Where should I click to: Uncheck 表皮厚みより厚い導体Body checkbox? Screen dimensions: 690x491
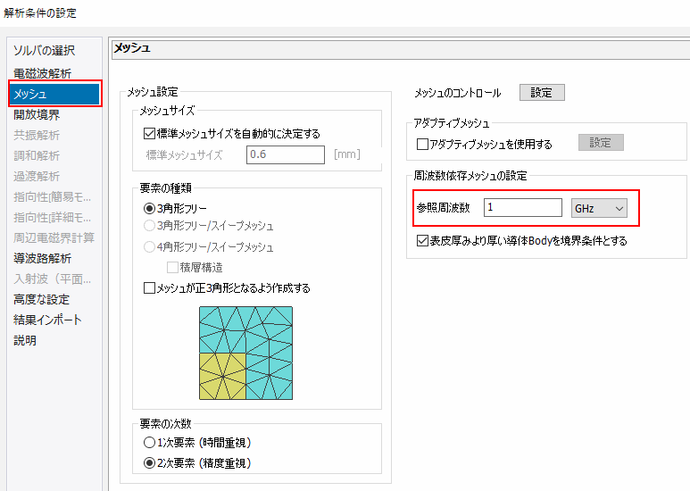pos(423,241)
